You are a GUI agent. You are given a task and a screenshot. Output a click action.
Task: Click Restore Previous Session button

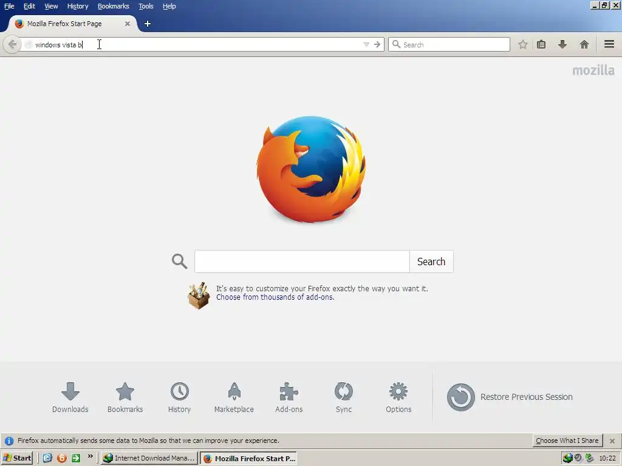click(x=510, y=397)
